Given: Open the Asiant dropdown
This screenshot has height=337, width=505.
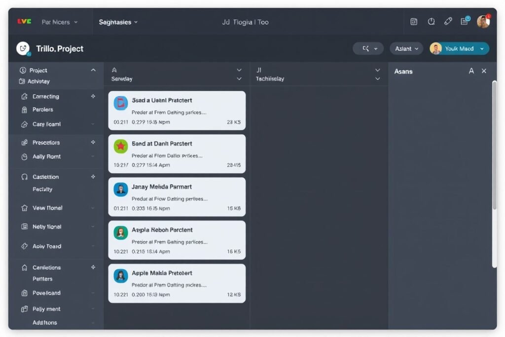Looking at the screenshot, I should coord(406,49).
